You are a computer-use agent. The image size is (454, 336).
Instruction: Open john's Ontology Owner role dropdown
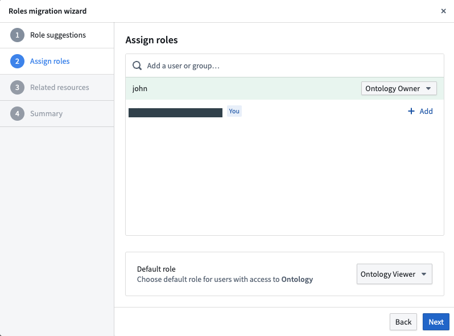coord(399,88)
